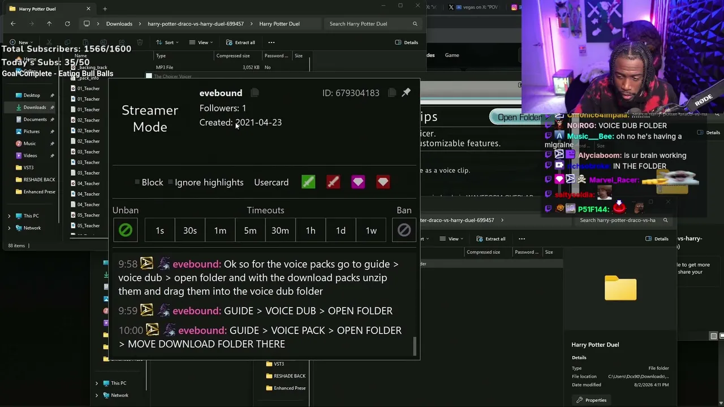Expand This PC in the top Explorer sidebar
The height and width of the screenshot is (407, 724).
pos(9,216)
